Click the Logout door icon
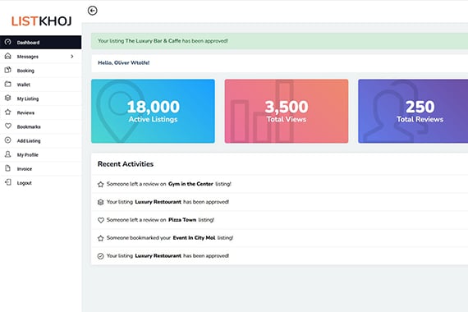The height and width of the screenshot is (312, 468). coord(8,182)
